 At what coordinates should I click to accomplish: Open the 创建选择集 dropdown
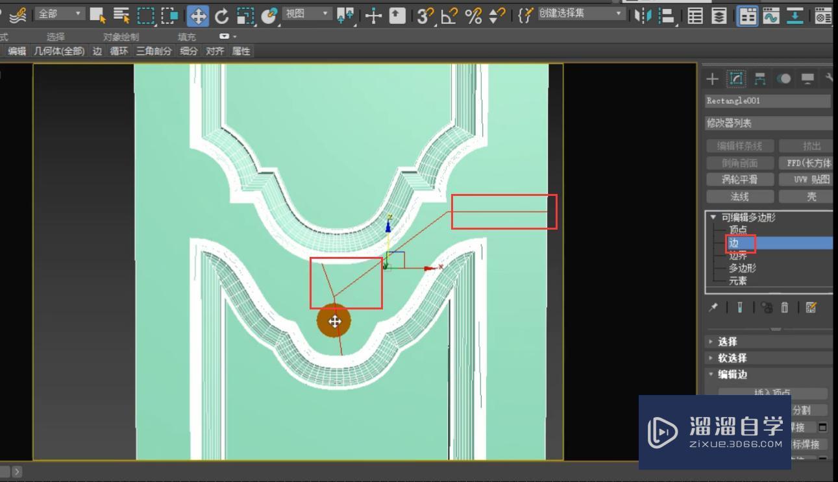[581, 14]
